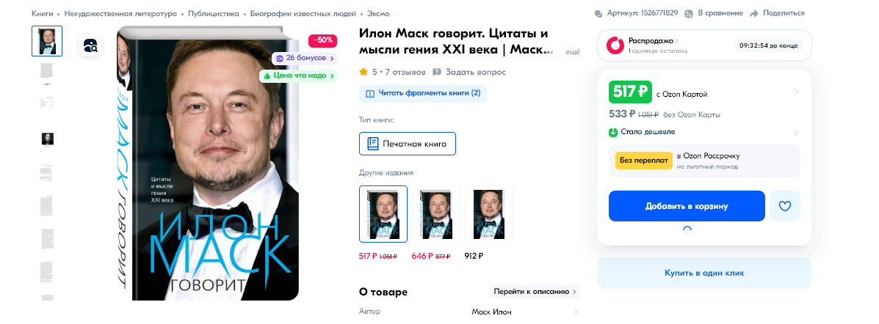The height and width of the screenshot is (324, 879).
Task: Select the fourth preview thumbnail with the dark portrait
Action: coord(48,139)
